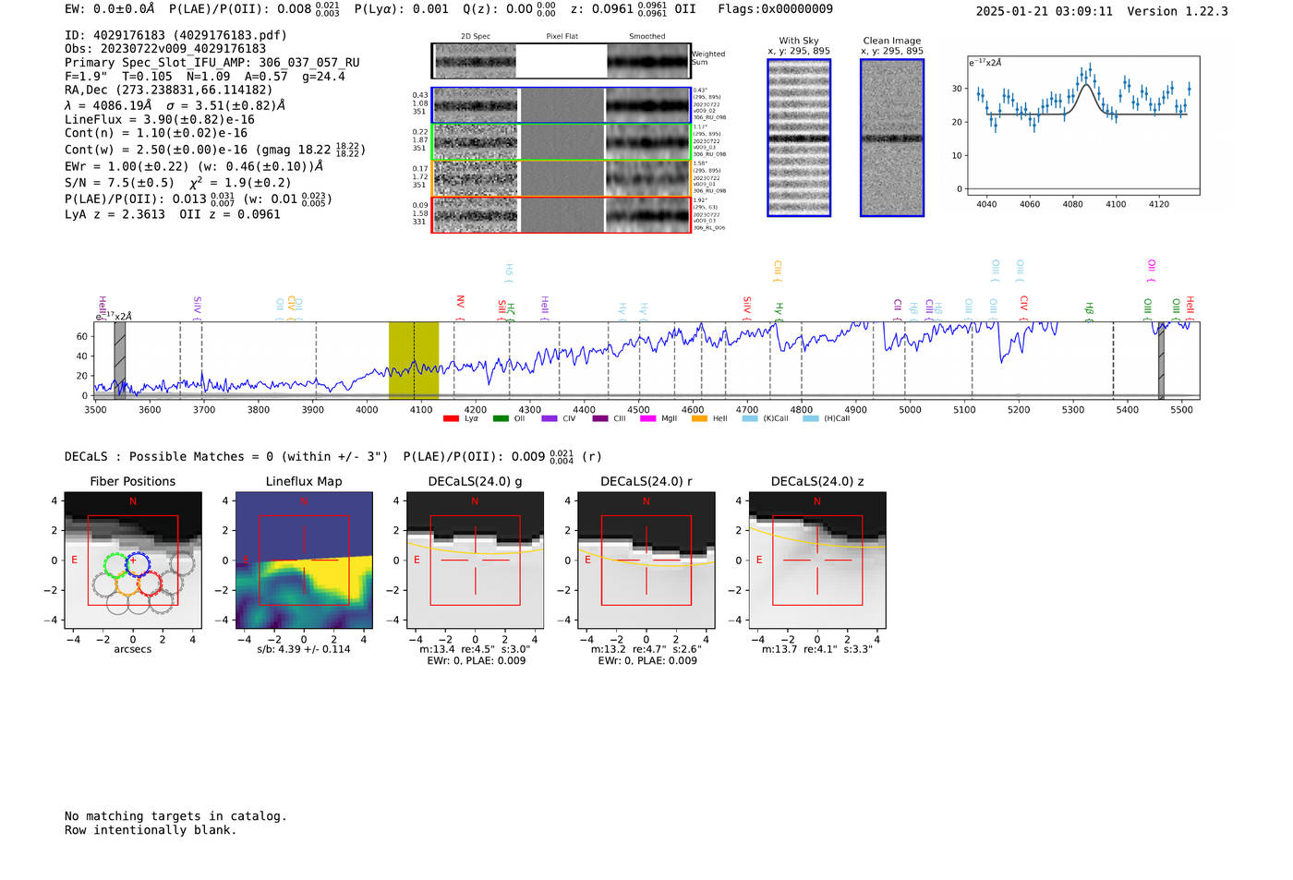This screenshot has height=880, width=1293.
Task: Click the blue fiber circle in Fiber Positions
Action: pos(138,563)
